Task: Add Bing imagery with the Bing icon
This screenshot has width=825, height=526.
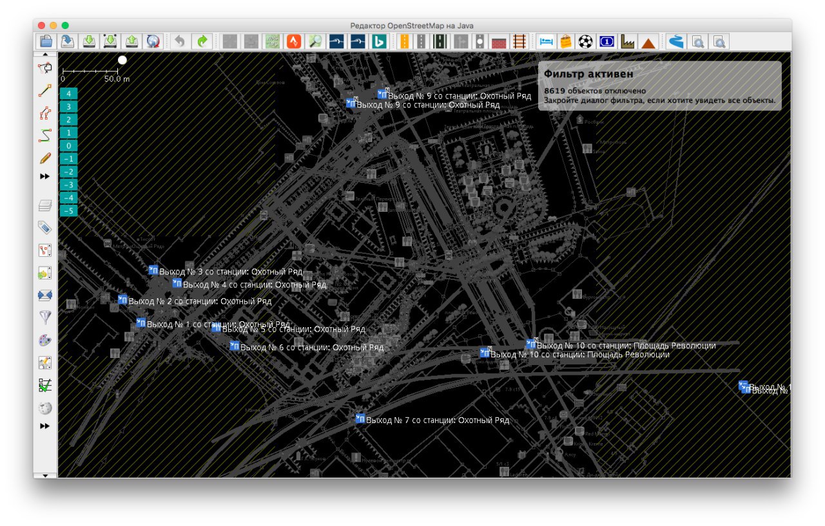Action: click(x=380, y=42)
